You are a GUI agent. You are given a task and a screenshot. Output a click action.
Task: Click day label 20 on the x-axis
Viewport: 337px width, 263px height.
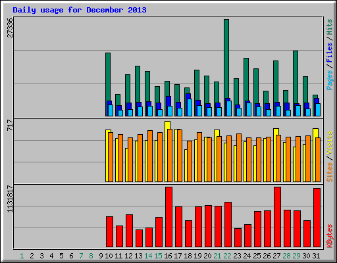(x=207, y=256)
